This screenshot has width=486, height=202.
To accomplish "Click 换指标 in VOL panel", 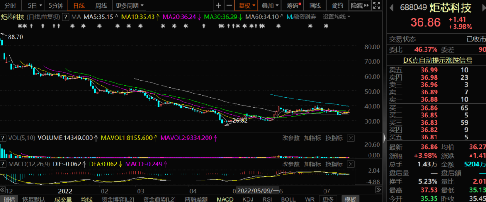I will 334,138.
